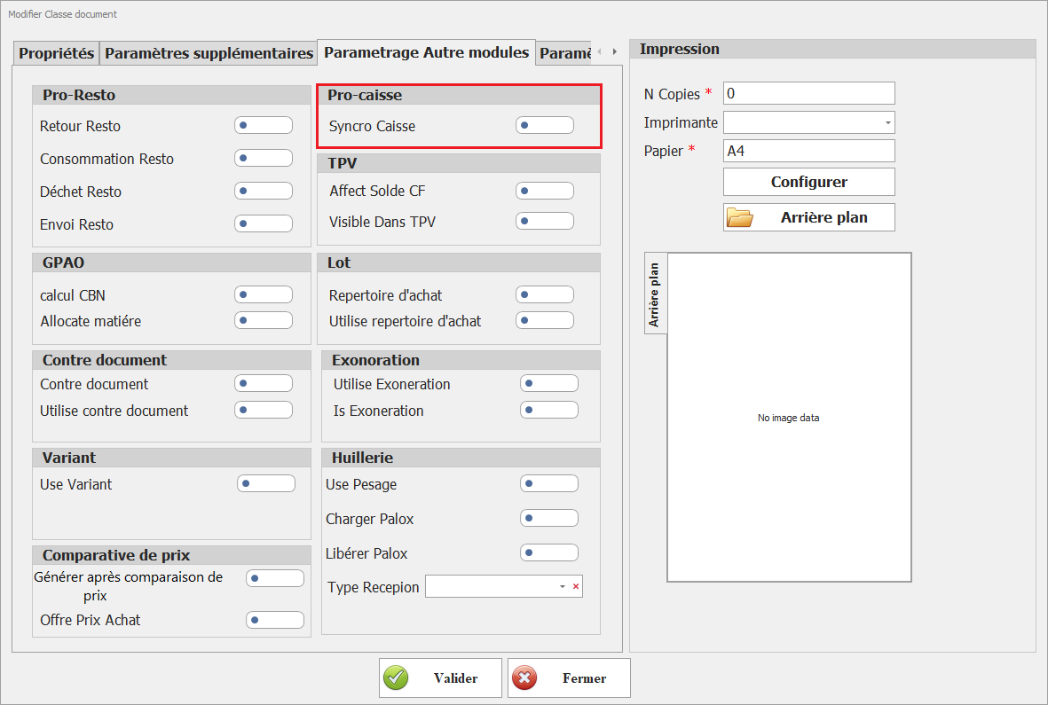Enable the Retour Resto toggle

pyautogui.click(x=263, y=126)
